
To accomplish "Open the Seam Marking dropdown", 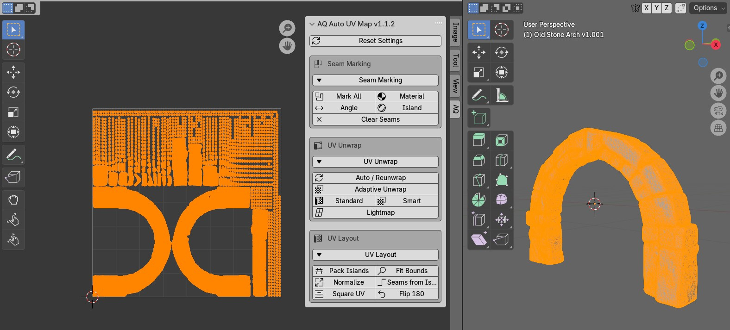I will pos(375,80).
